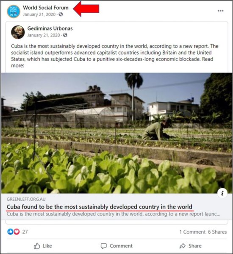This screenshot has width=233, height=254.
Task: Click the red heart reaction icon
Action: [x=17, y=232]
